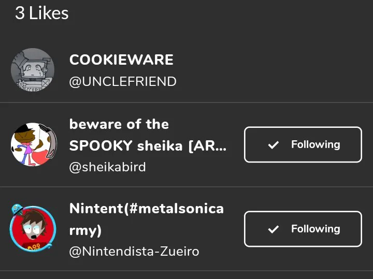Open the Nintent(#metalsonicarmy) display name
The width and height of the screenshot is (373, 279).
147,209
